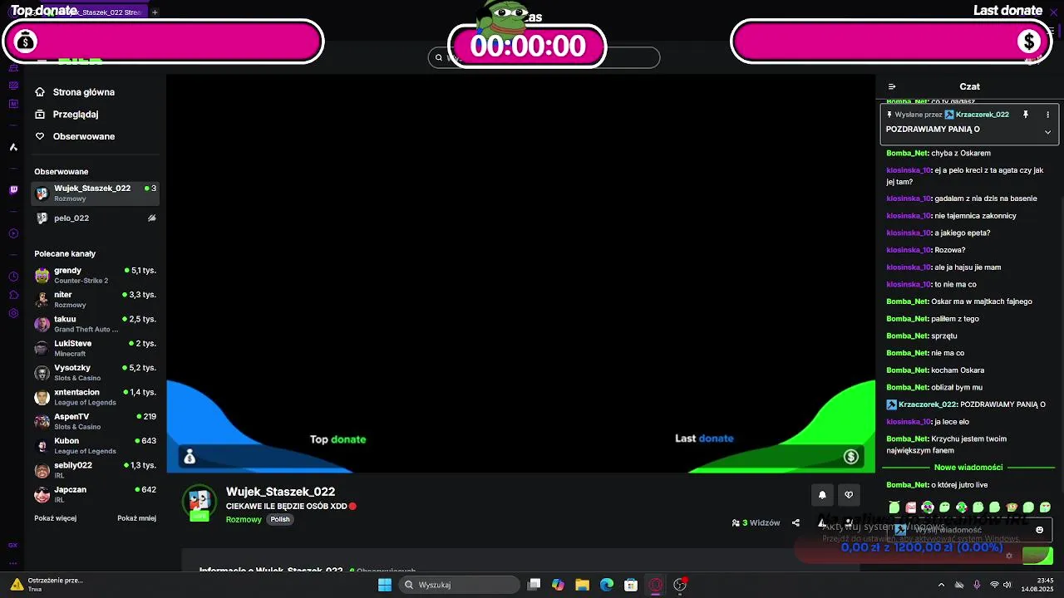
Task: Open recommended channel Vysotzky
Action: point(96,373)
